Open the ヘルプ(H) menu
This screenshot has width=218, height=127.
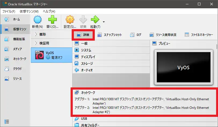click(49, 11)
